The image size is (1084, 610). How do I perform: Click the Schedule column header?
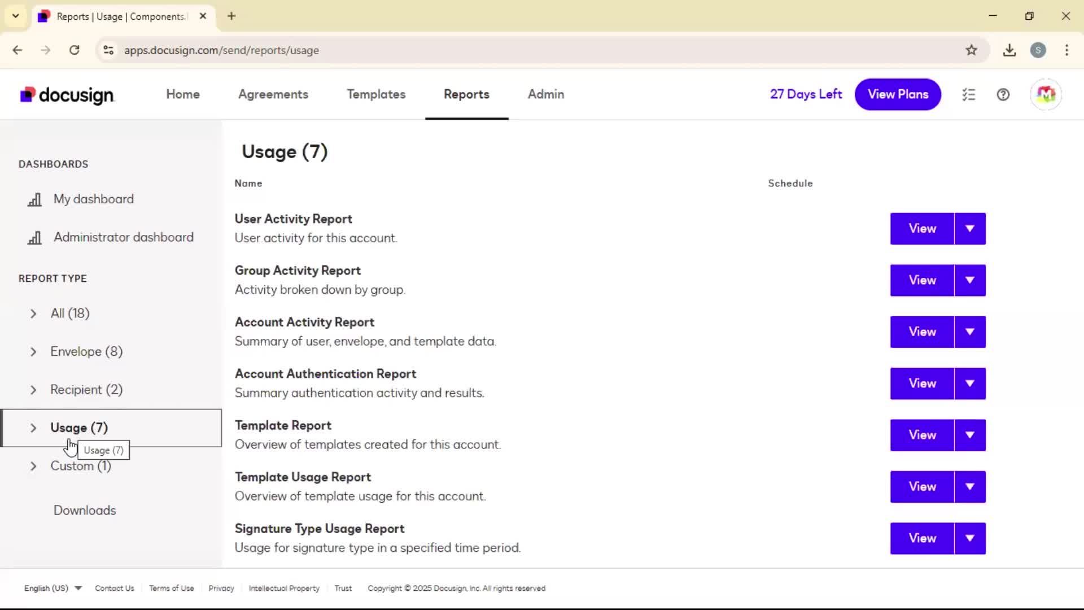tap(790, 184)
